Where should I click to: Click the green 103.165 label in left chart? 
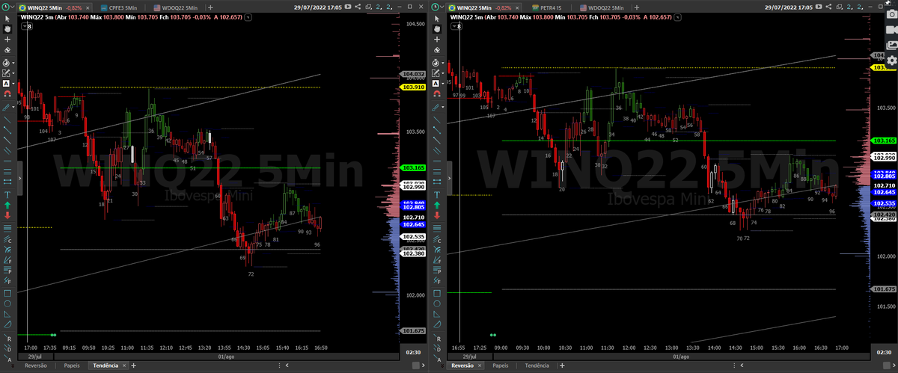[x=413, y=167]
